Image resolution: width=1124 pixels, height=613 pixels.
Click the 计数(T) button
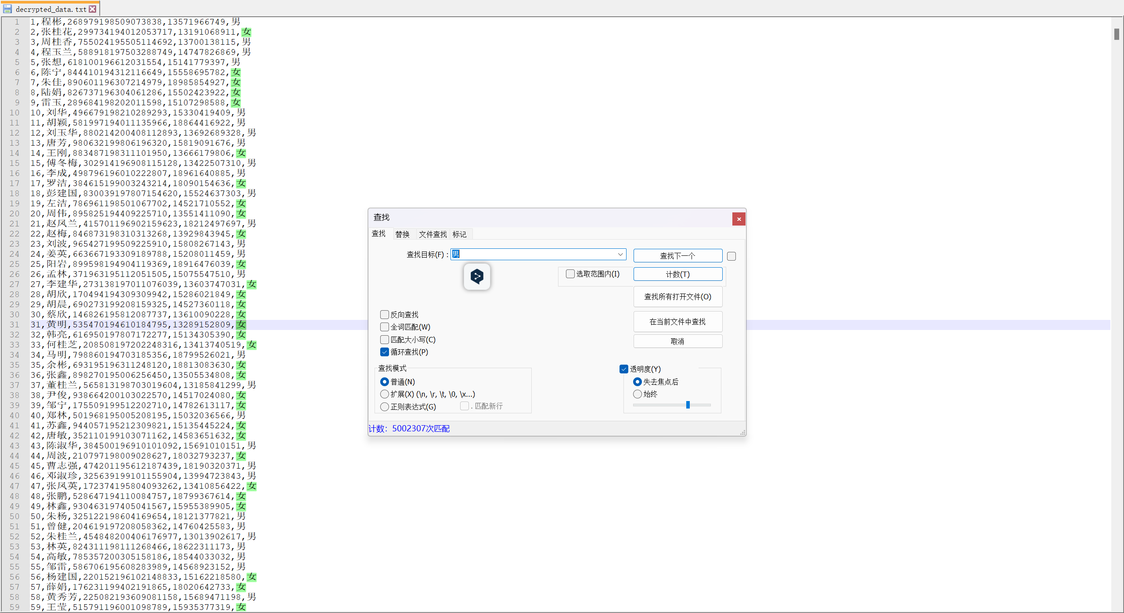tap(677, 274)
